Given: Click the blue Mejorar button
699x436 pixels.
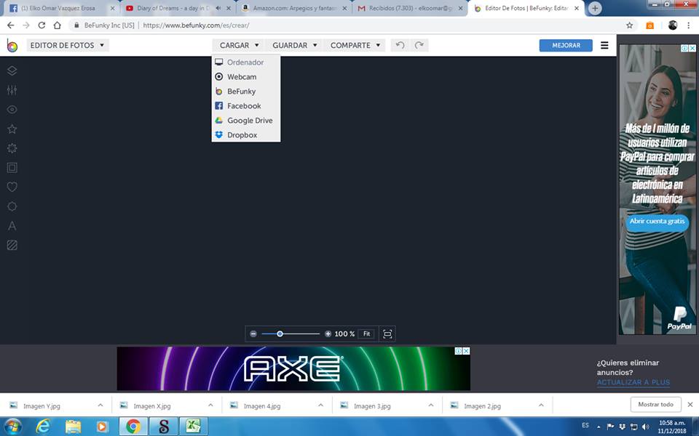Looking at the screenshot, I should [x=566, y=45].
